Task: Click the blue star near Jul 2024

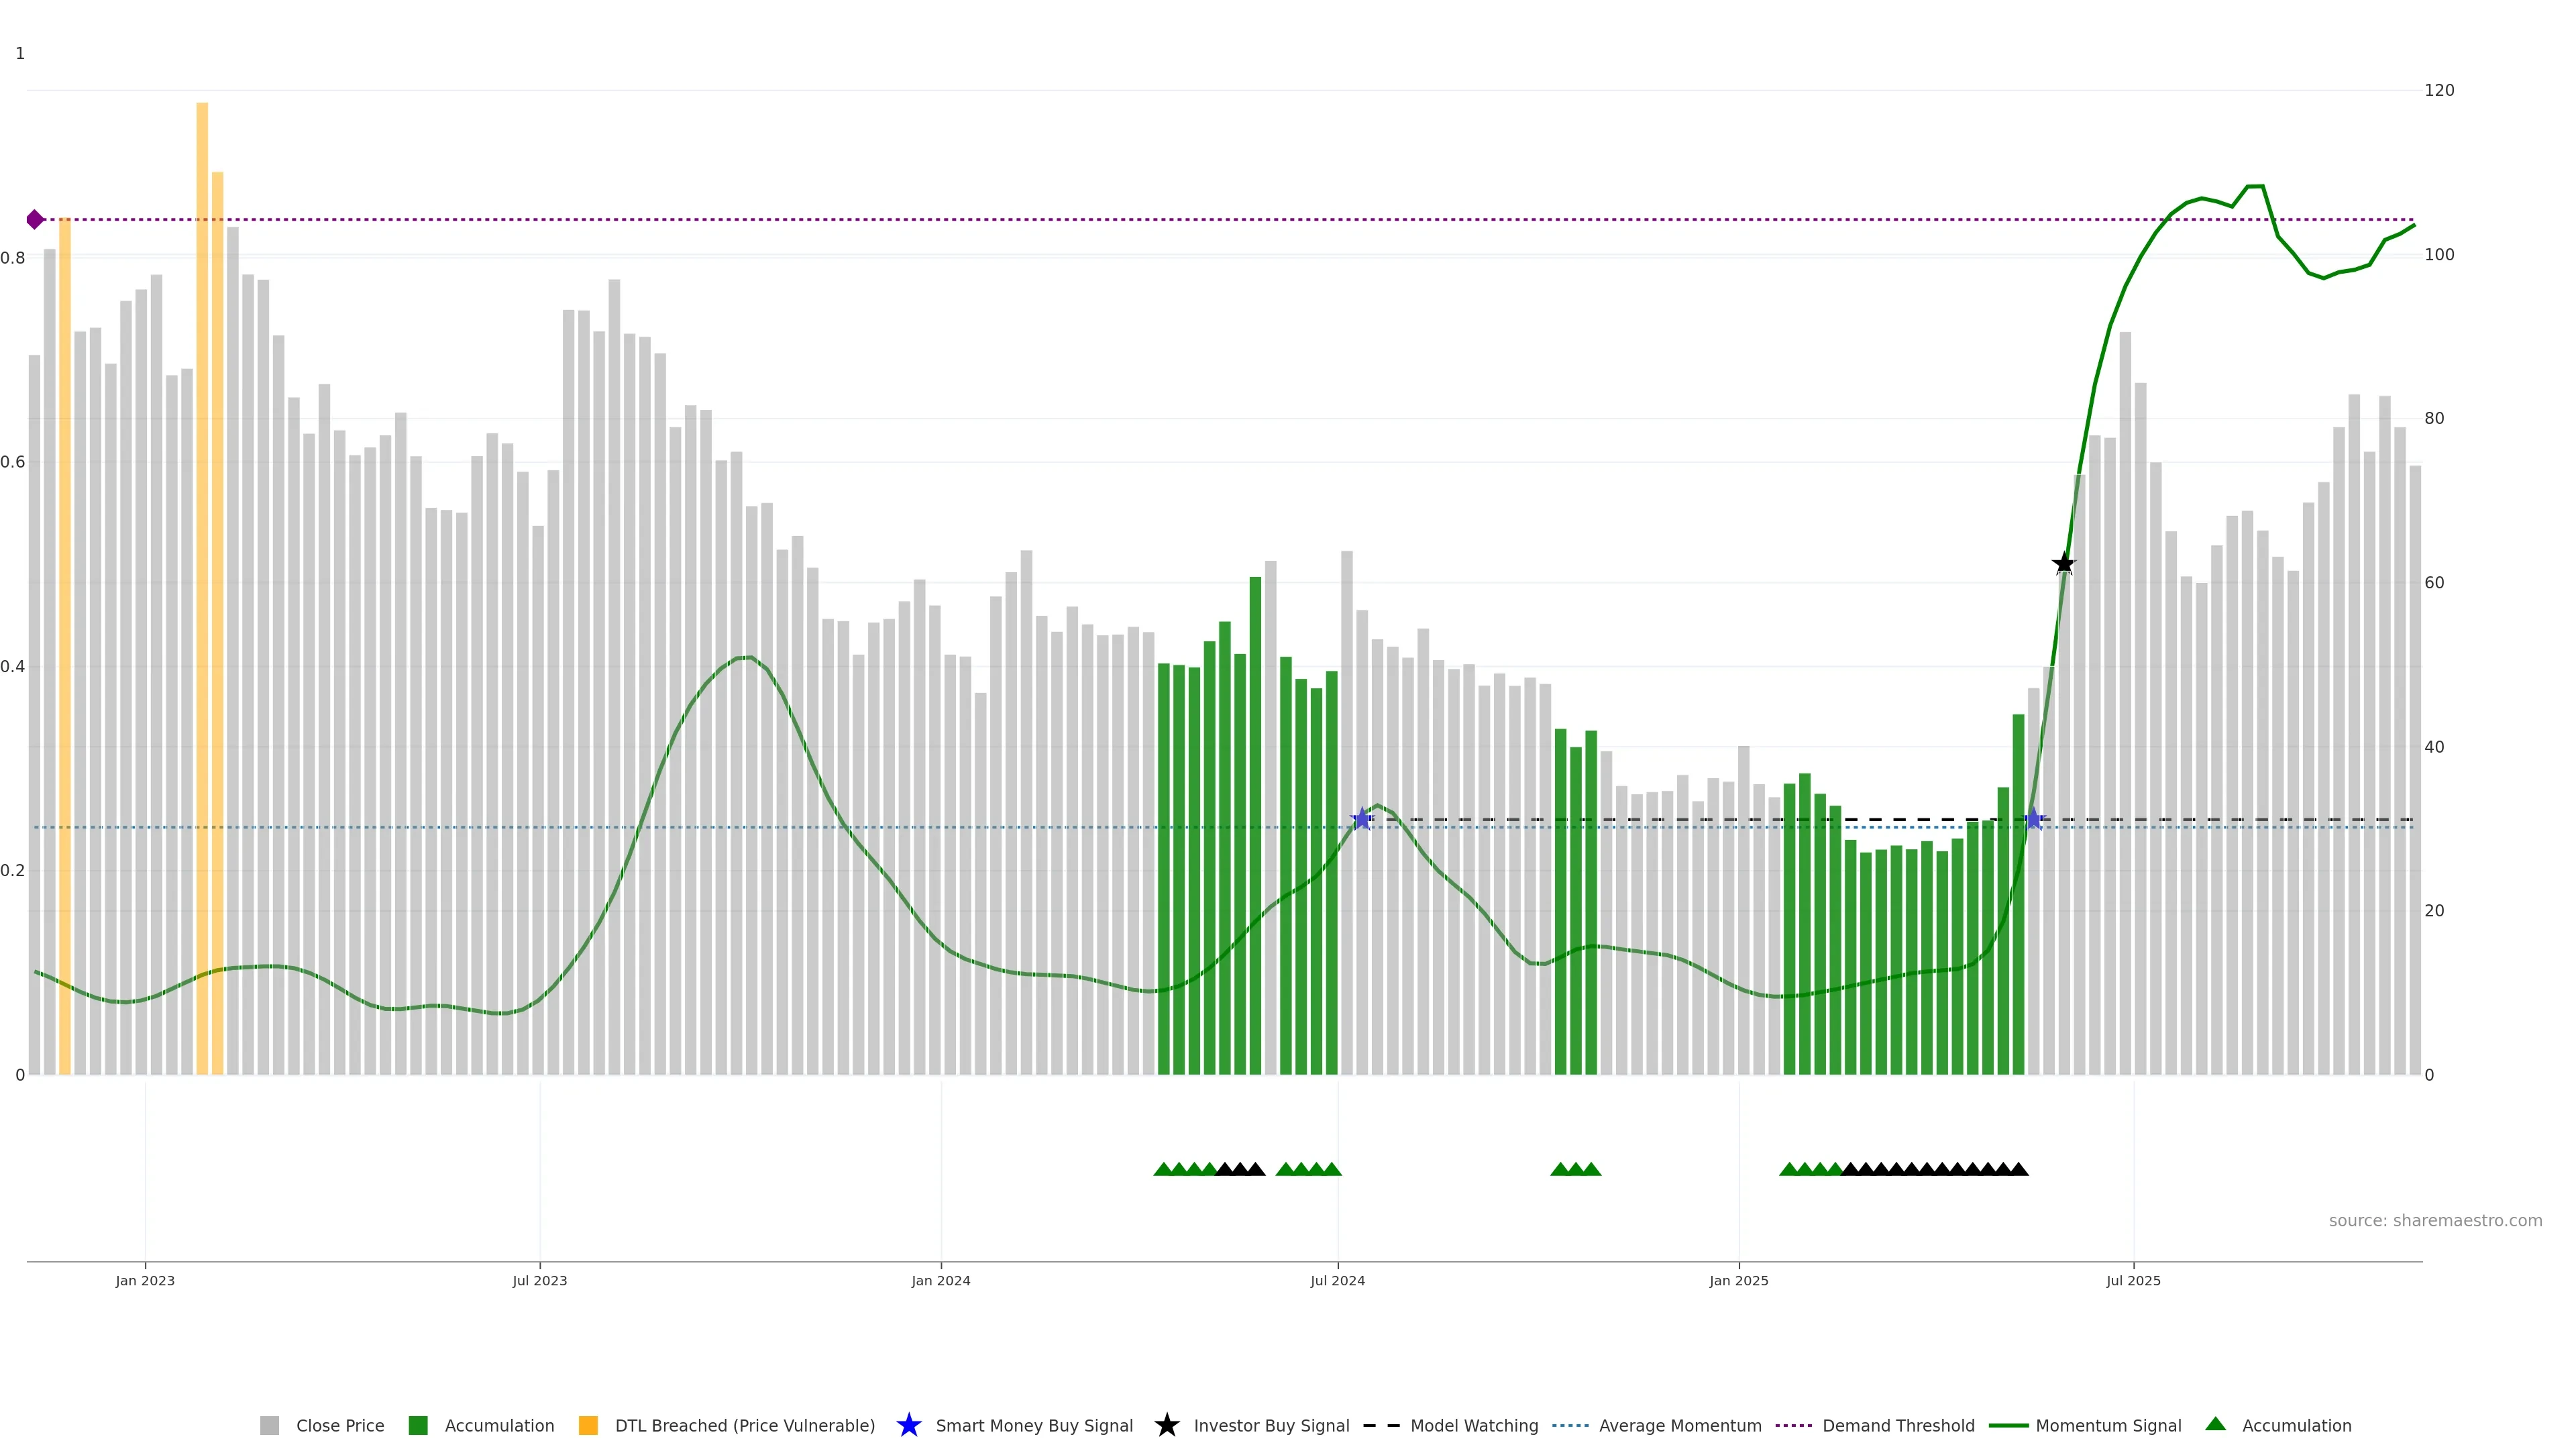Action: point(1361,819)
